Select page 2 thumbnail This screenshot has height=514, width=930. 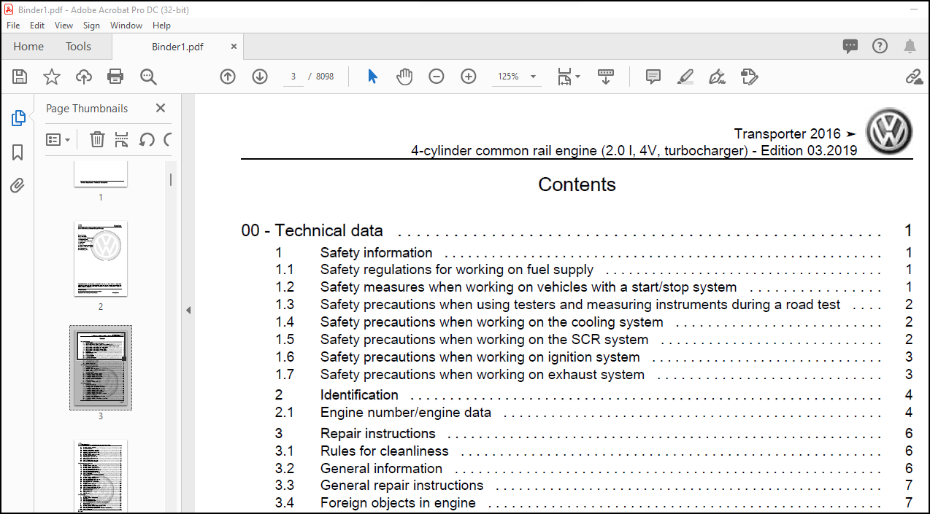coord(101,259)
